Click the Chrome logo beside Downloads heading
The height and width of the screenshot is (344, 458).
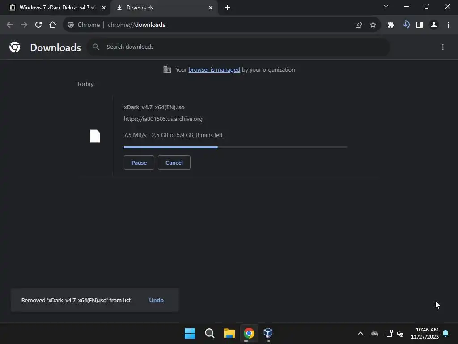15,47
